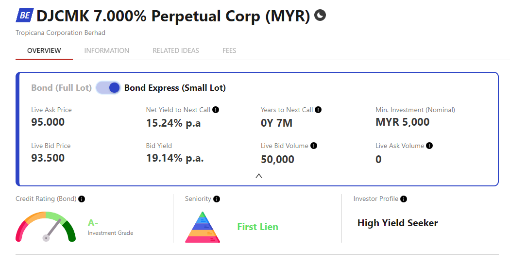Click the seniority pyramid graphic
The height and width of the screenshot is (265, 510).
pos(203,227)
